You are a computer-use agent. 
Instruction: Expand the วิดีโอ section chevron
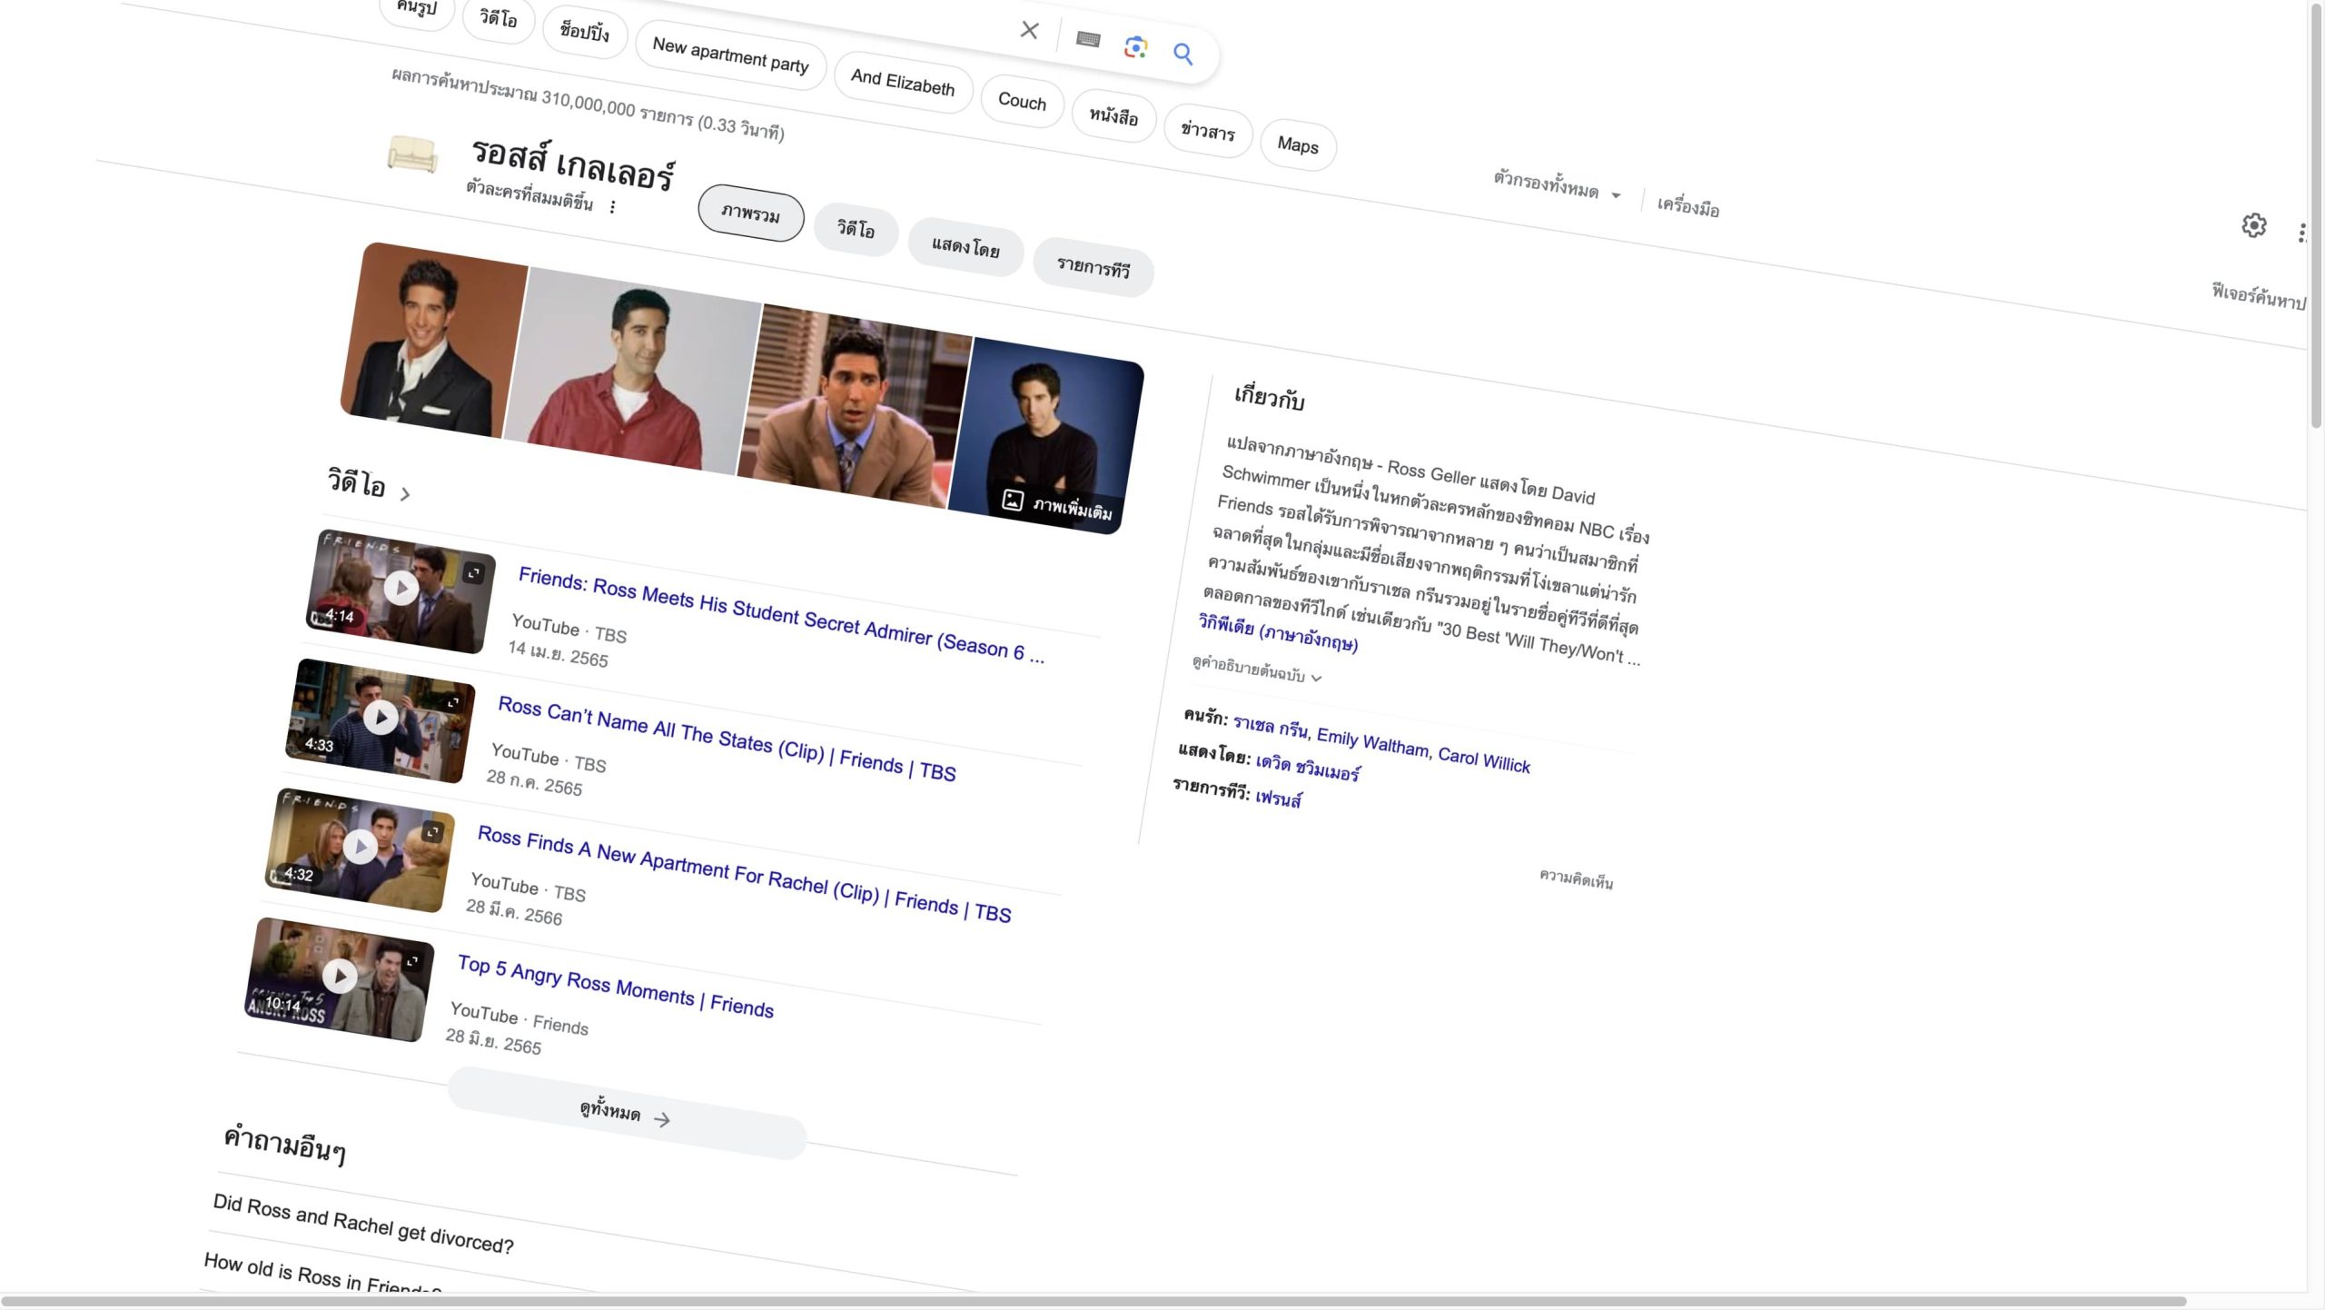coord(405,494)
